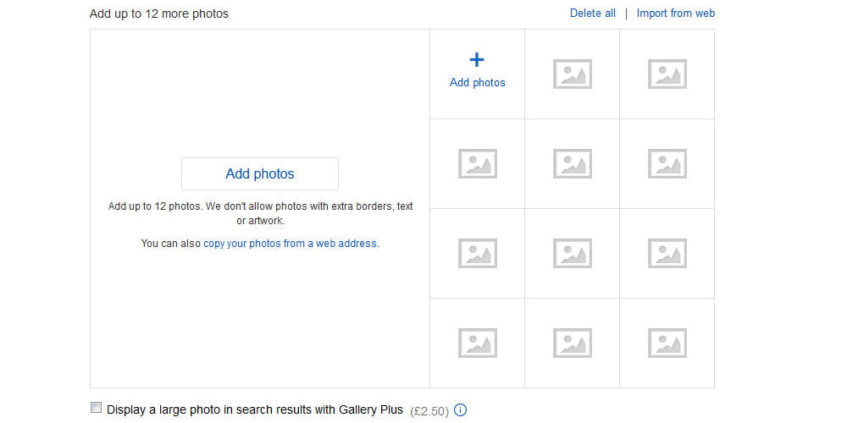Click the large Add photos button
Screen dimensions: 847x423
[260, 173]
